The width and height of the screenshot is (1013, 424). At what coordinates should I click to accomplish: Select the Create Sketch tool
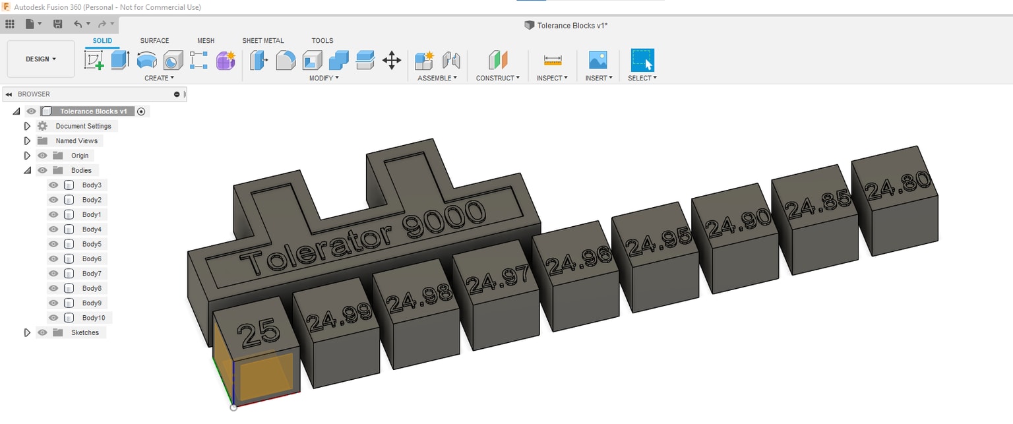pyautogui.click(x=95, y=61)
